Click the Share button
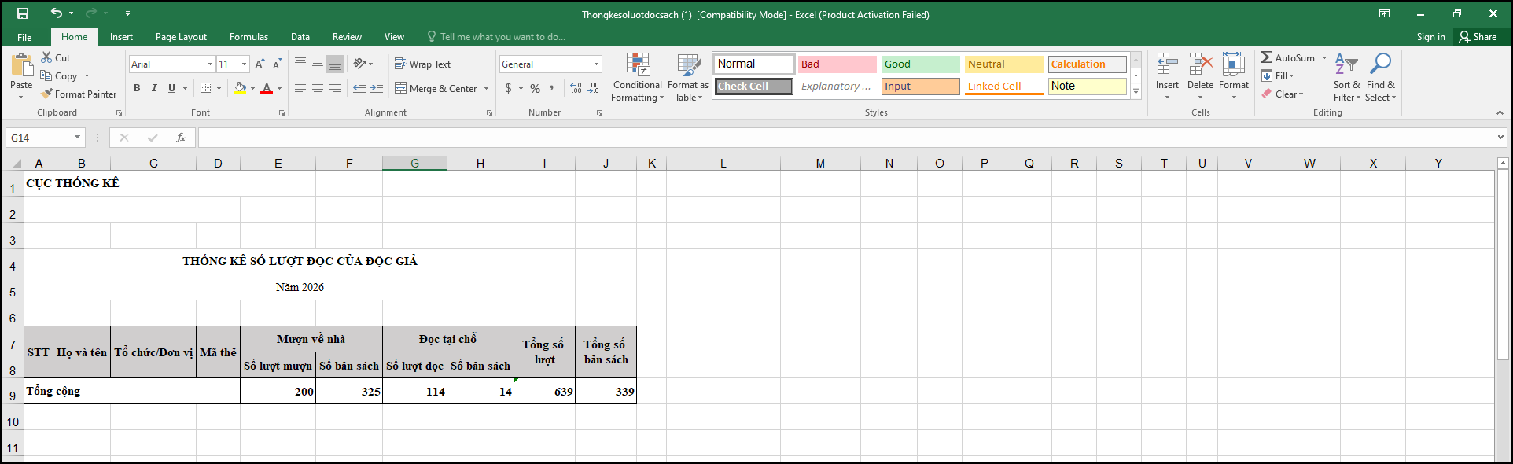Viewport: 1513px width, 464px height. tap(1478, 37)
